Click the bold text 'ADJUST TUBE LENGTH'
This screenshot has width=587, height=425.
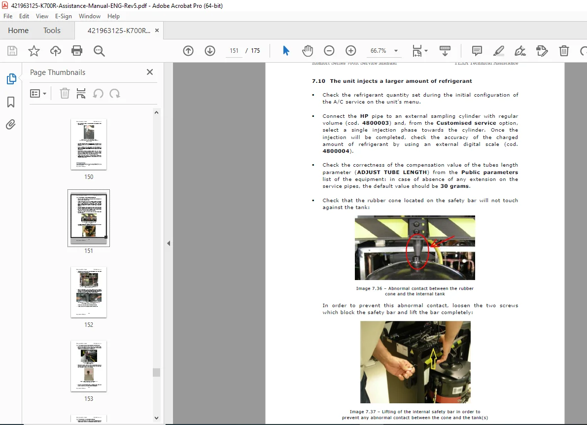(x=392, y=172)
